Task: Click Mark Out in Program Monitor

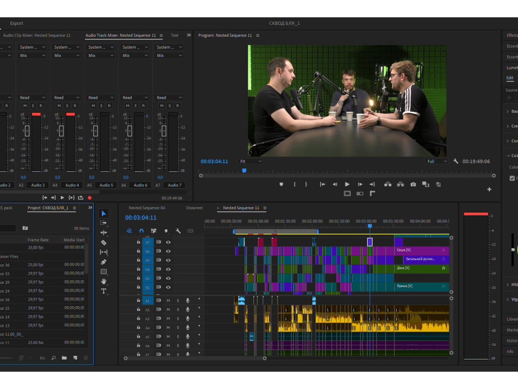Action: coord(306,184)
